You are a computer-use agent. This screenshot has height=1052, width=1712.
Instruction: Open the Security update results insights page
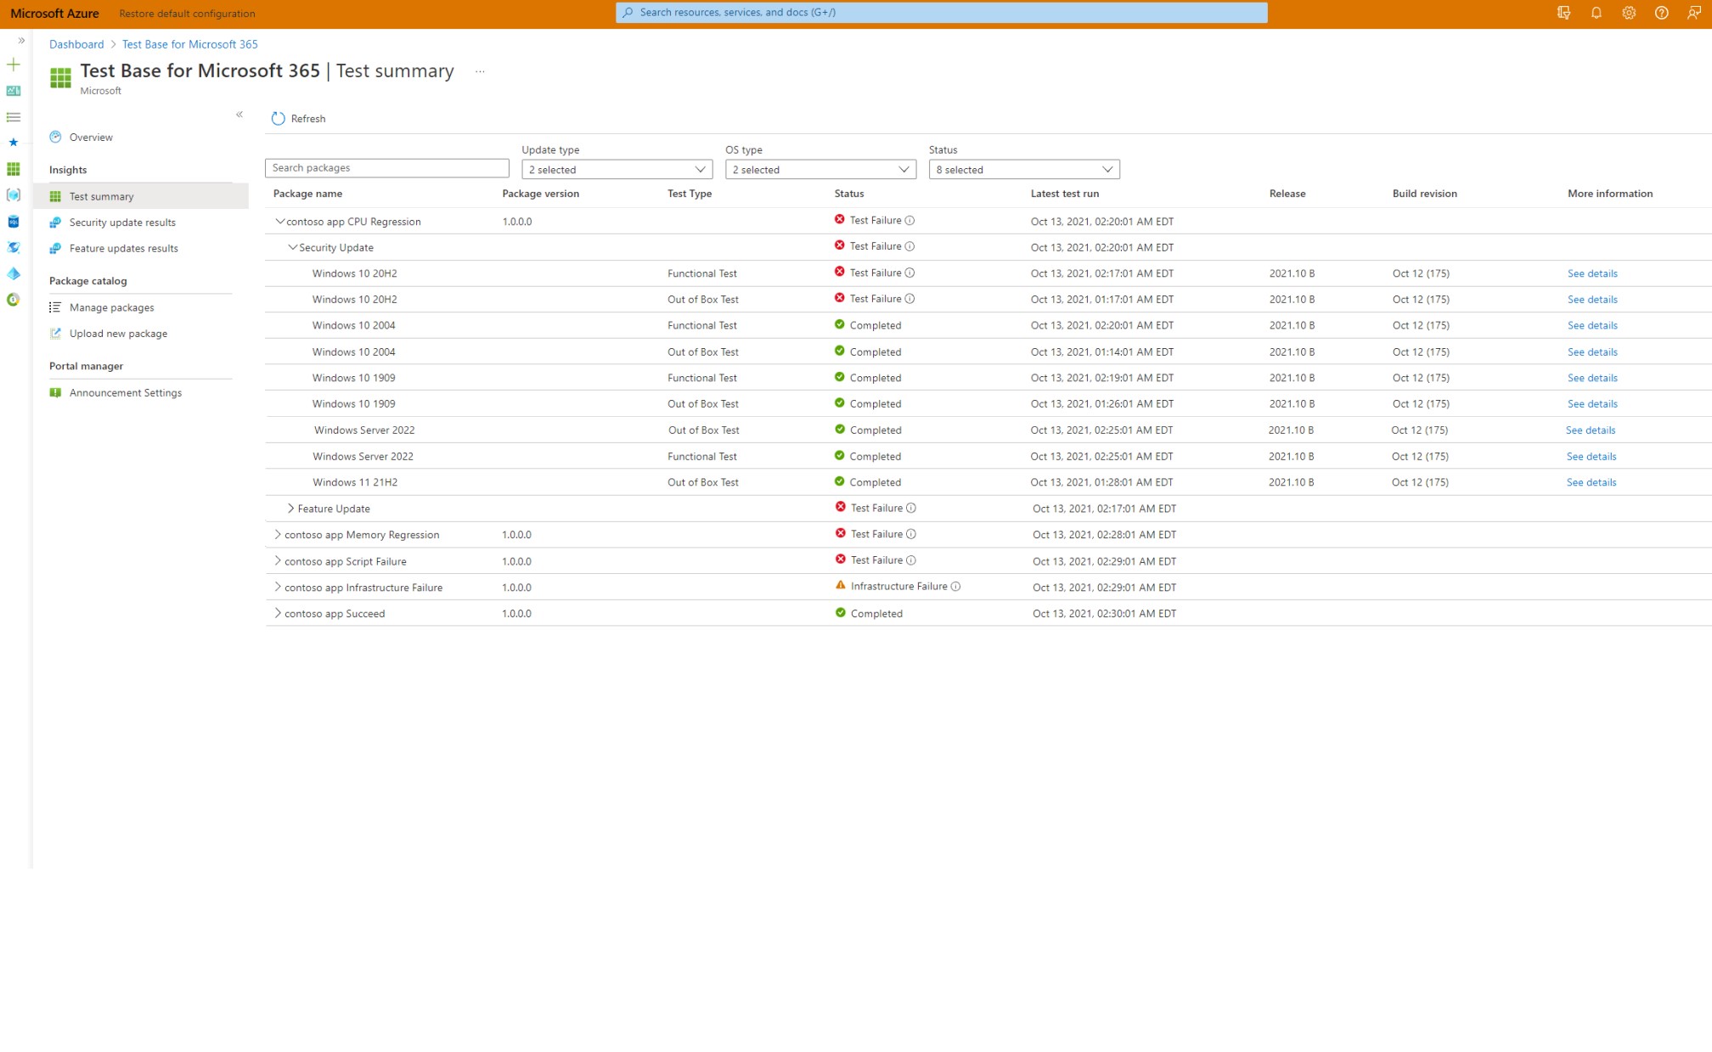tap(123, 222)
